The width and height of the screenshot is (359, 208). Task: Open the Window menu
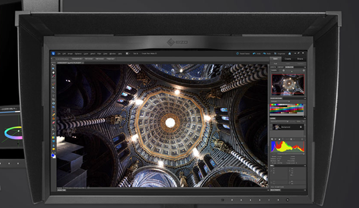click(112, 54)
